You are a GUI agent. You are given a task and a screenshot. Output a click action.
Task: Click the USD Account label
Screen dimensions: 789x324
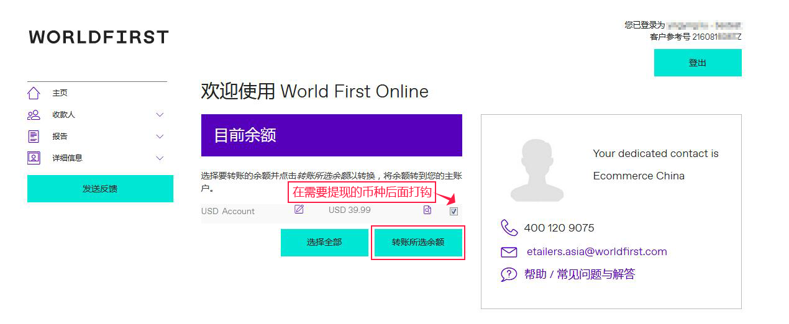coord(228,211)
